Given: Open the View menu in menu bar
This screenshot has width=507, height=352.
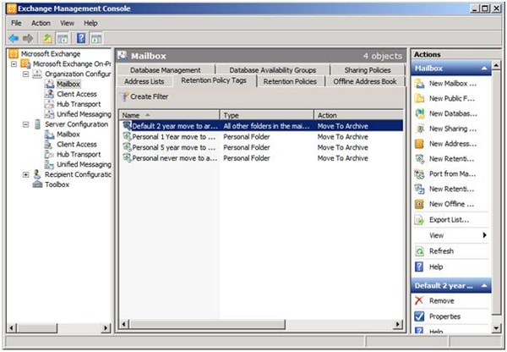Looking at the screenshot, I should 67,23.
